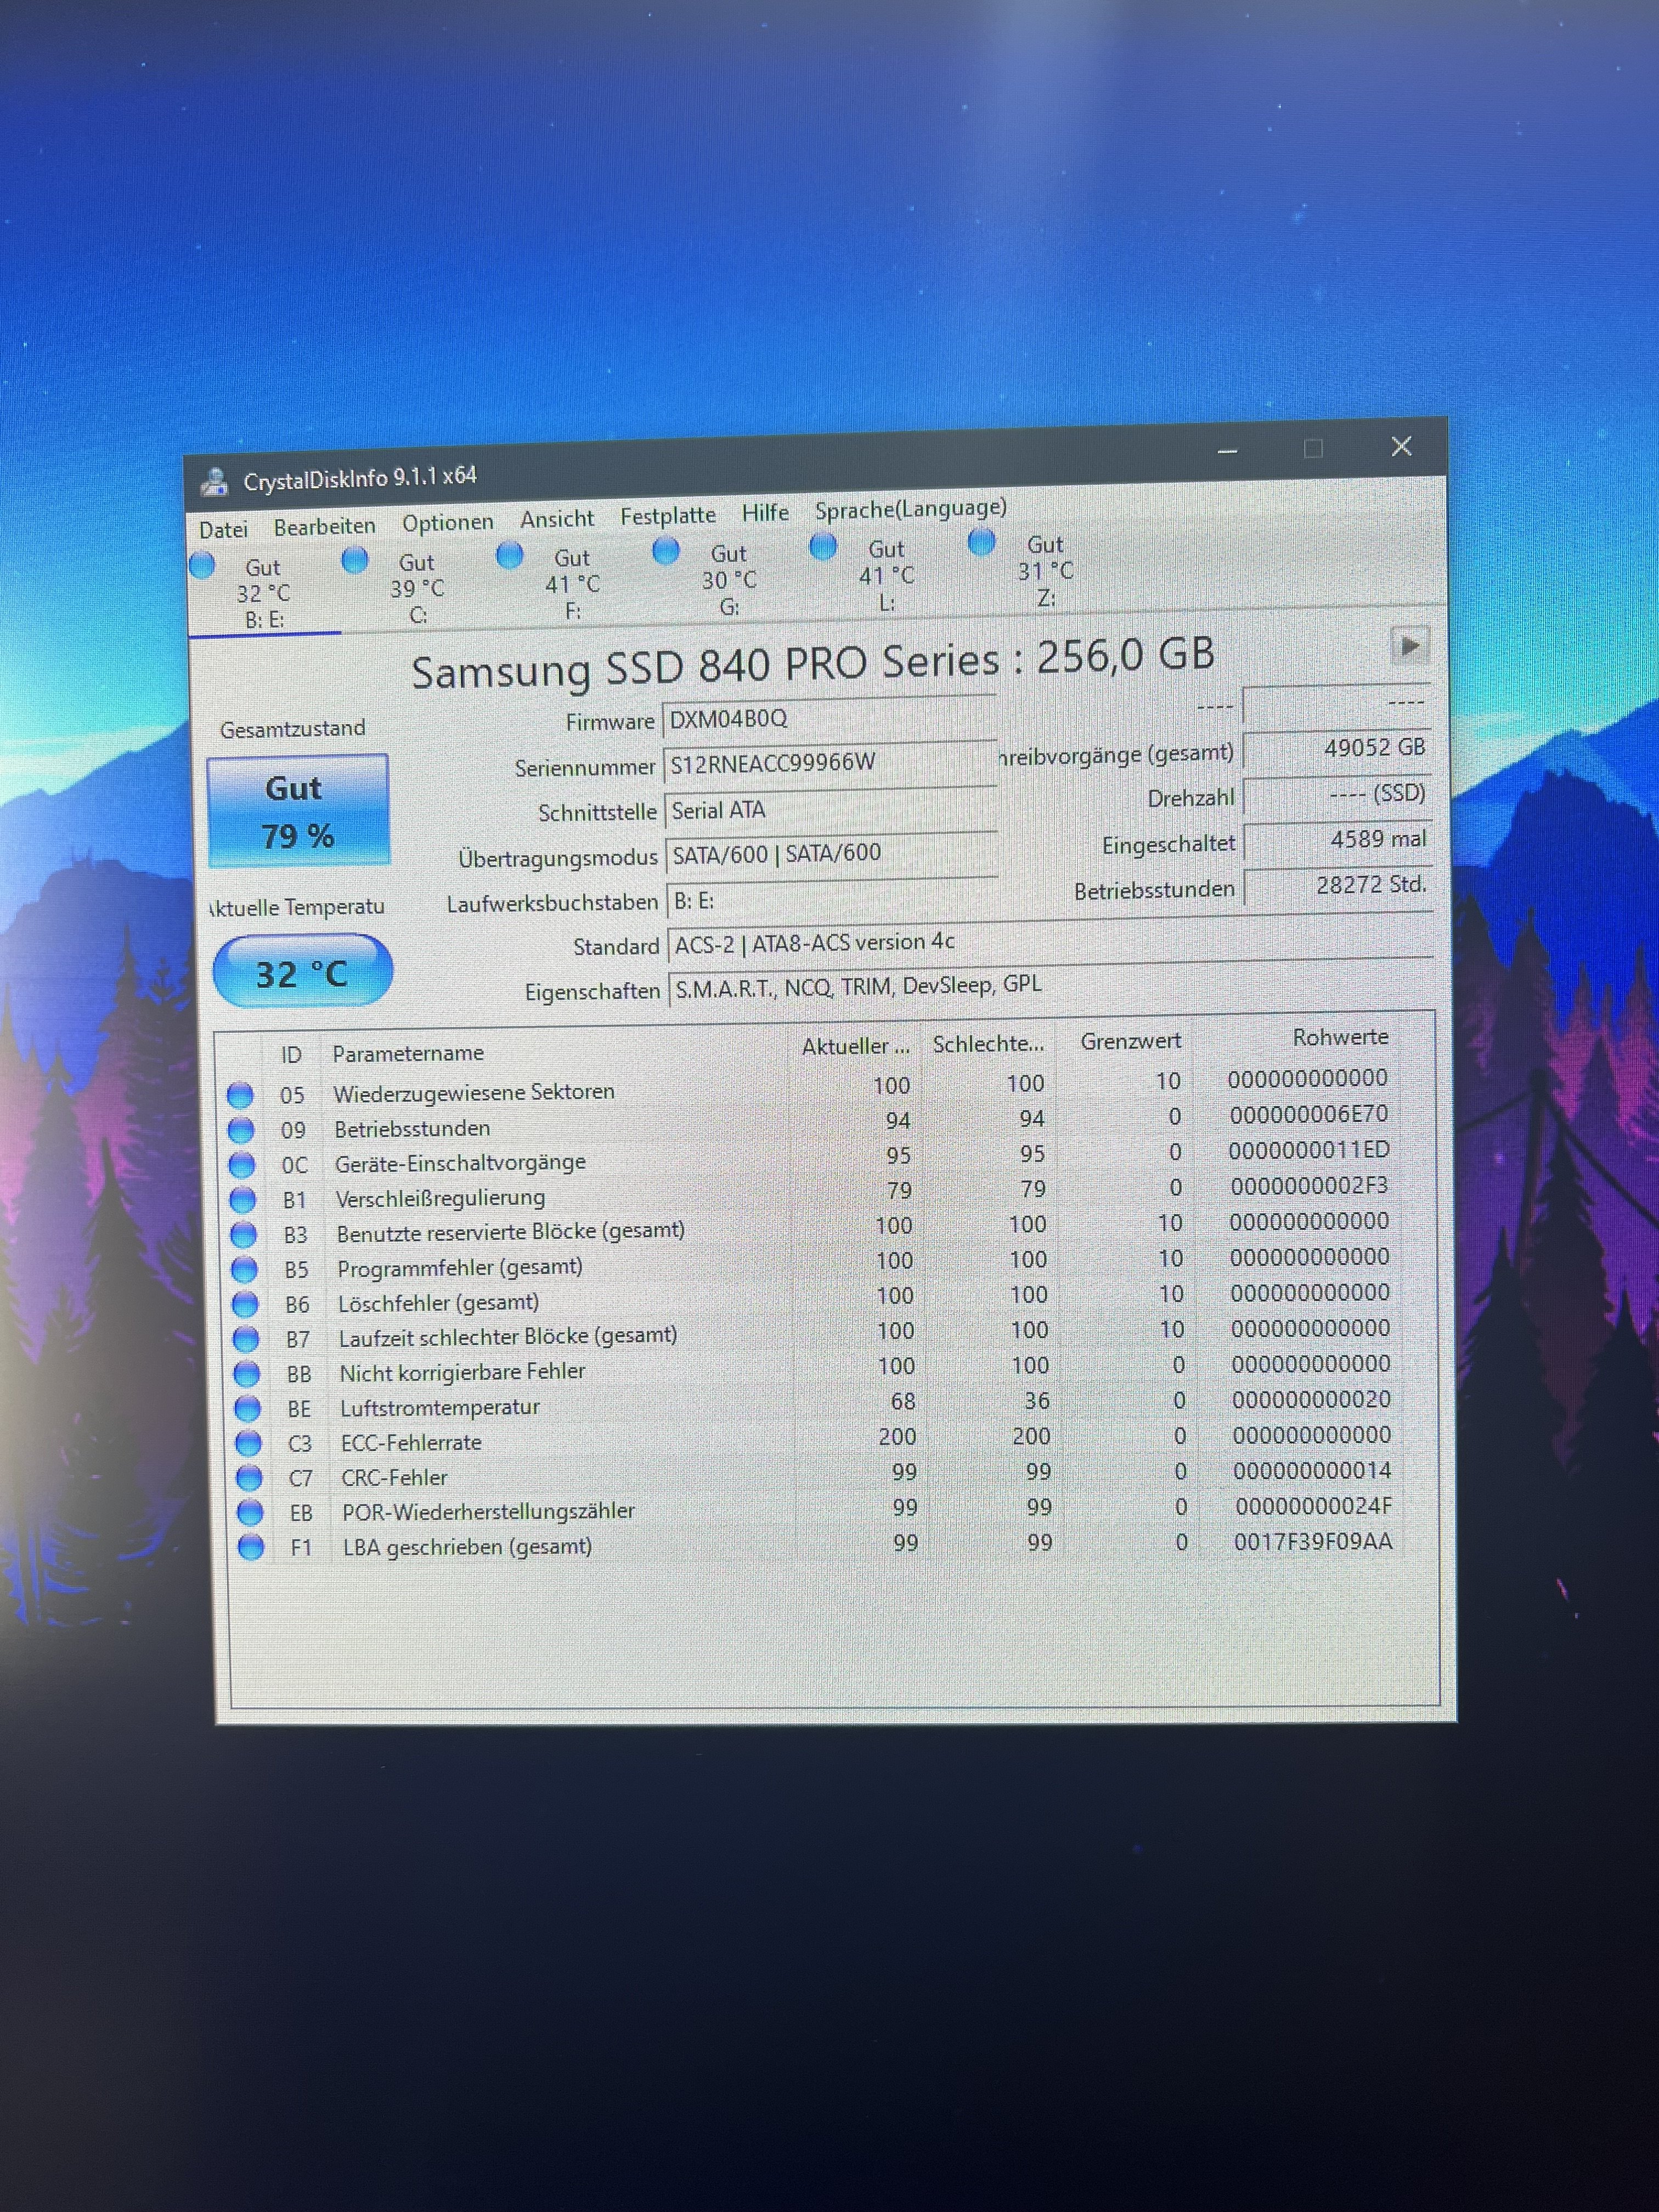This screenshot has width=1659, height=2212.
Task: Click status orb for CRC-Fehler row
Action: coord(248,1477)
